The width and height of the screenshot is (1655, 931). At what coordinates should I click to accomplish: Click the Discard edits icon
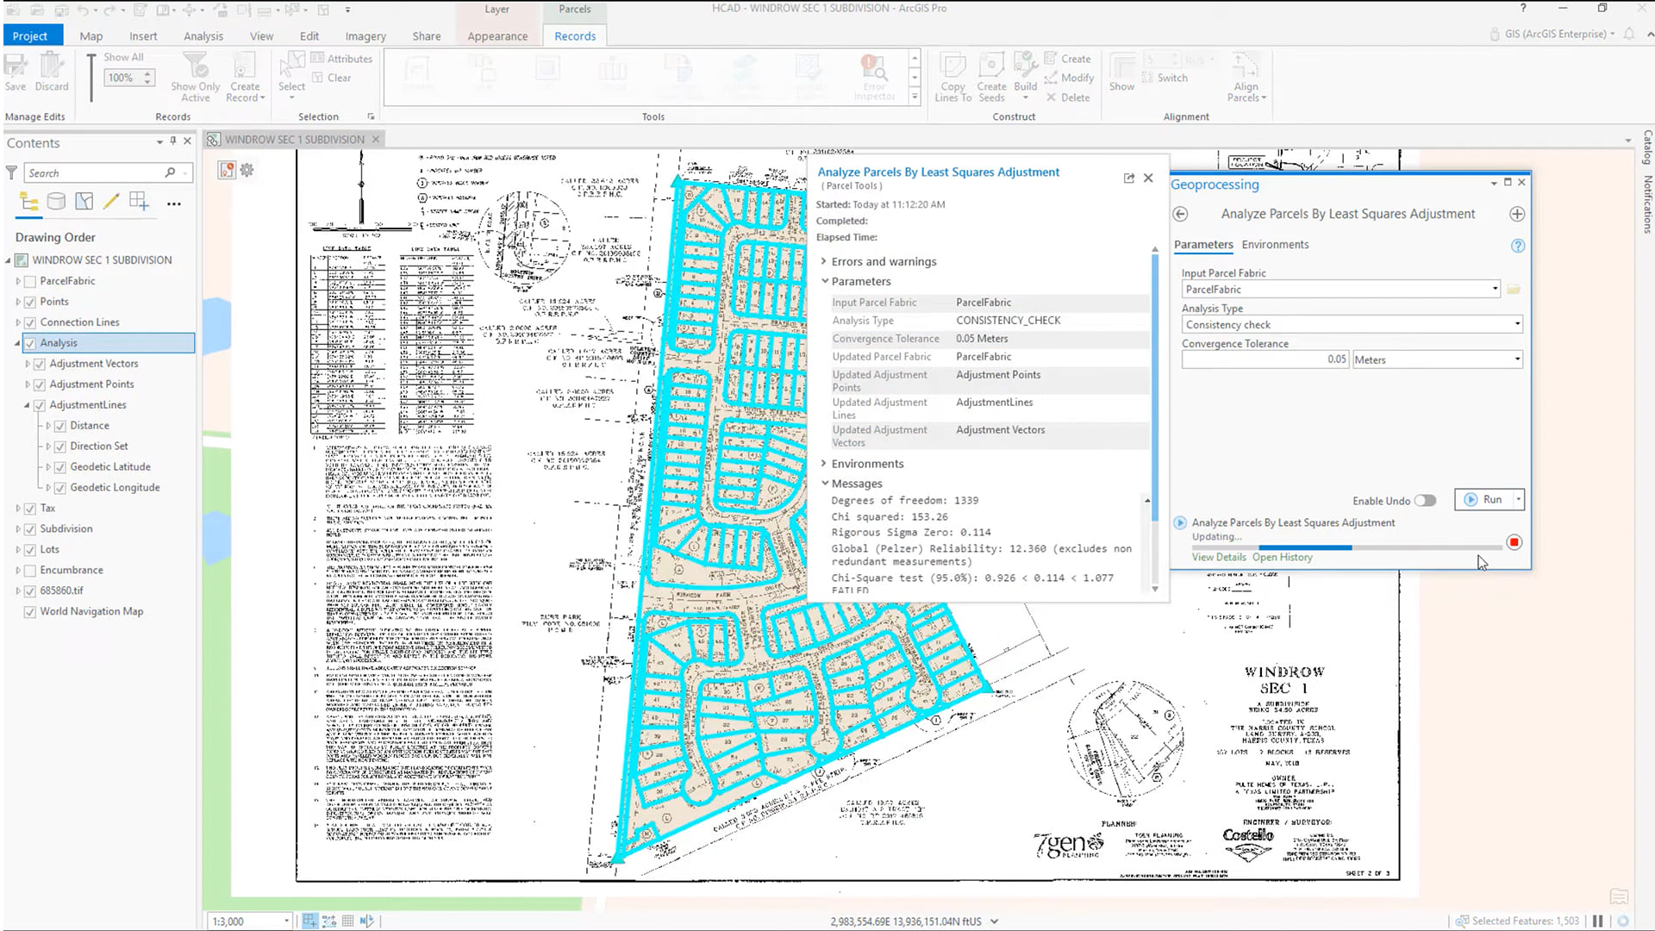(x=52, y=69)
